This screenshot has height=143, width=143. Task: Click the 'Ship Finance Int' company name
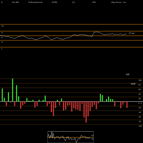118,2
